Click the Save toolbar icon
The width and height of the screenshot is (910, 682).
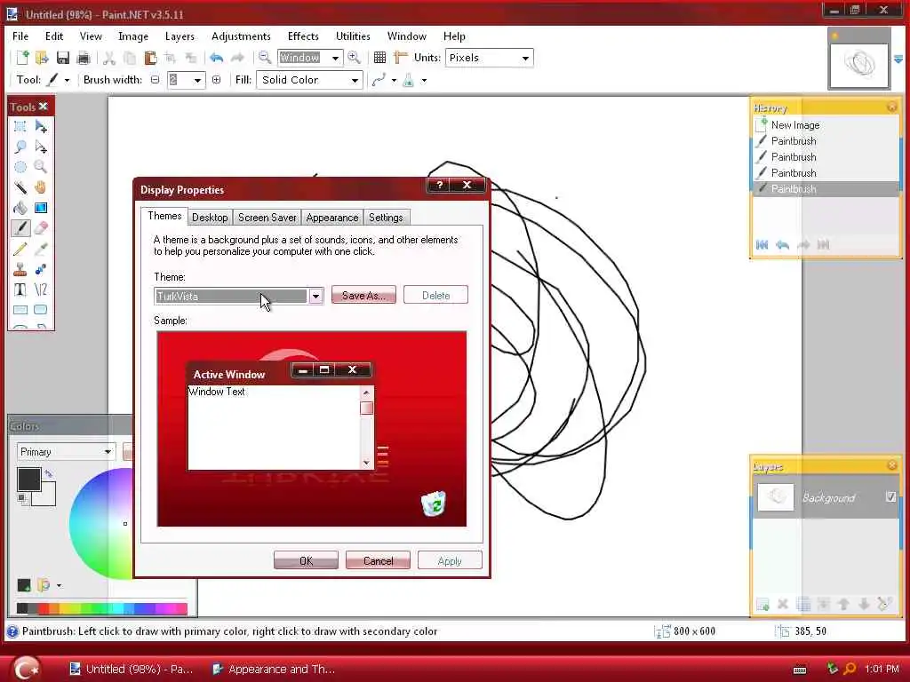(x=63, y=58)
